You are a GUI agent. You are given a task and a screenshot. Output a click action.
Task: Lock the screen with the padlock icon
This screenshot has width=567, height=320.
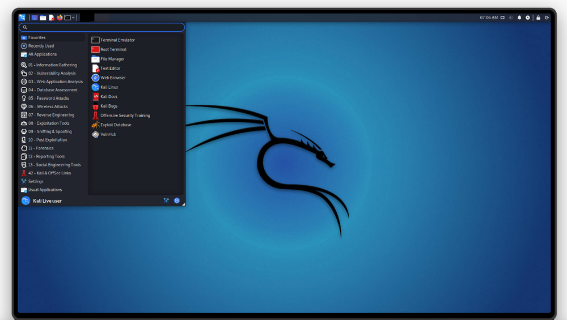(x=538, y=18)
